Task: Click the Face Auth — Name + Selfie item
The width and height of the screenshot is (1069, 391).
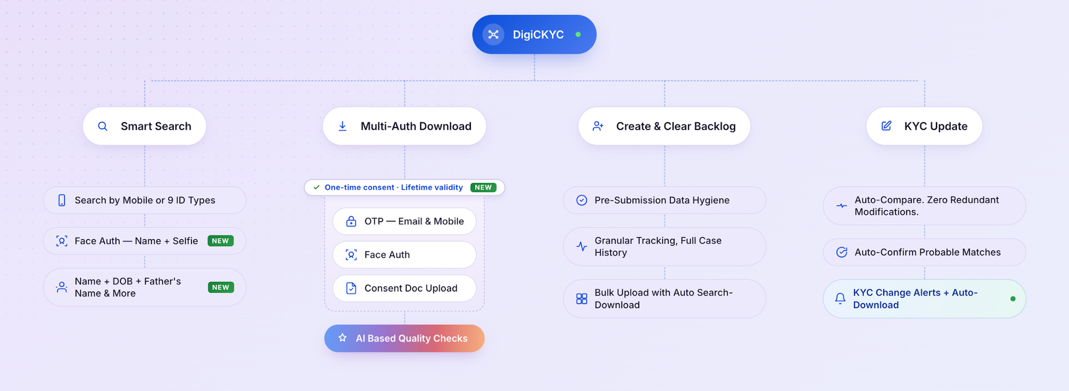Action: (x=145, y=241)
